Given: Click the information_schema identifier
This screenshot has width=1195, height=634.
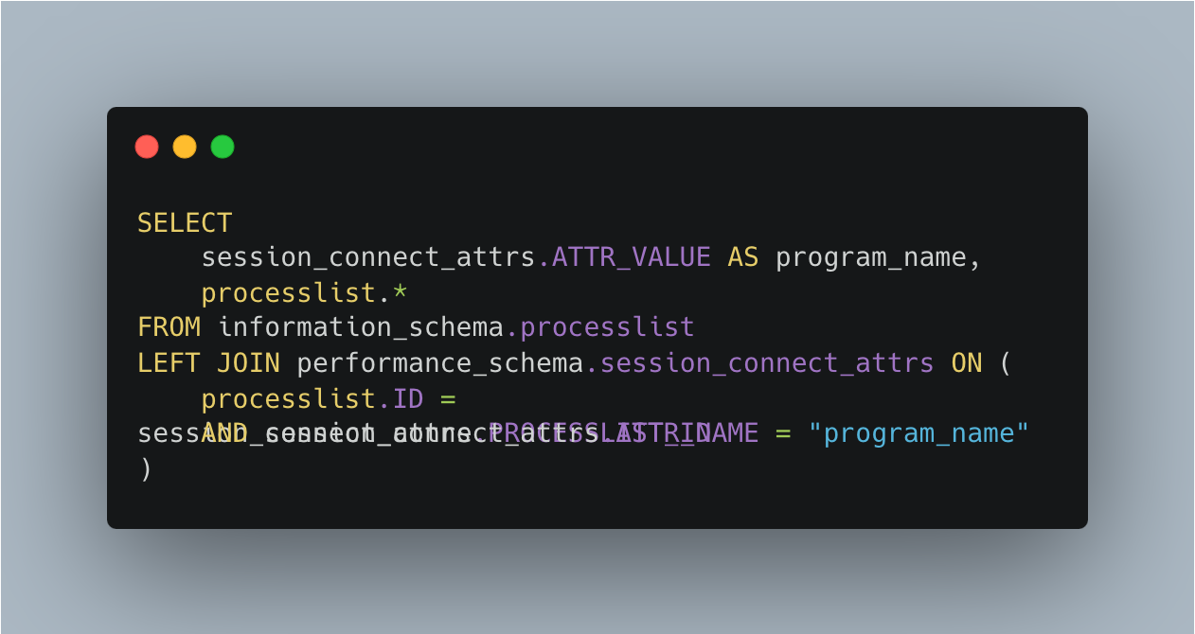Looking at the screenshot, I should [361, 327].
